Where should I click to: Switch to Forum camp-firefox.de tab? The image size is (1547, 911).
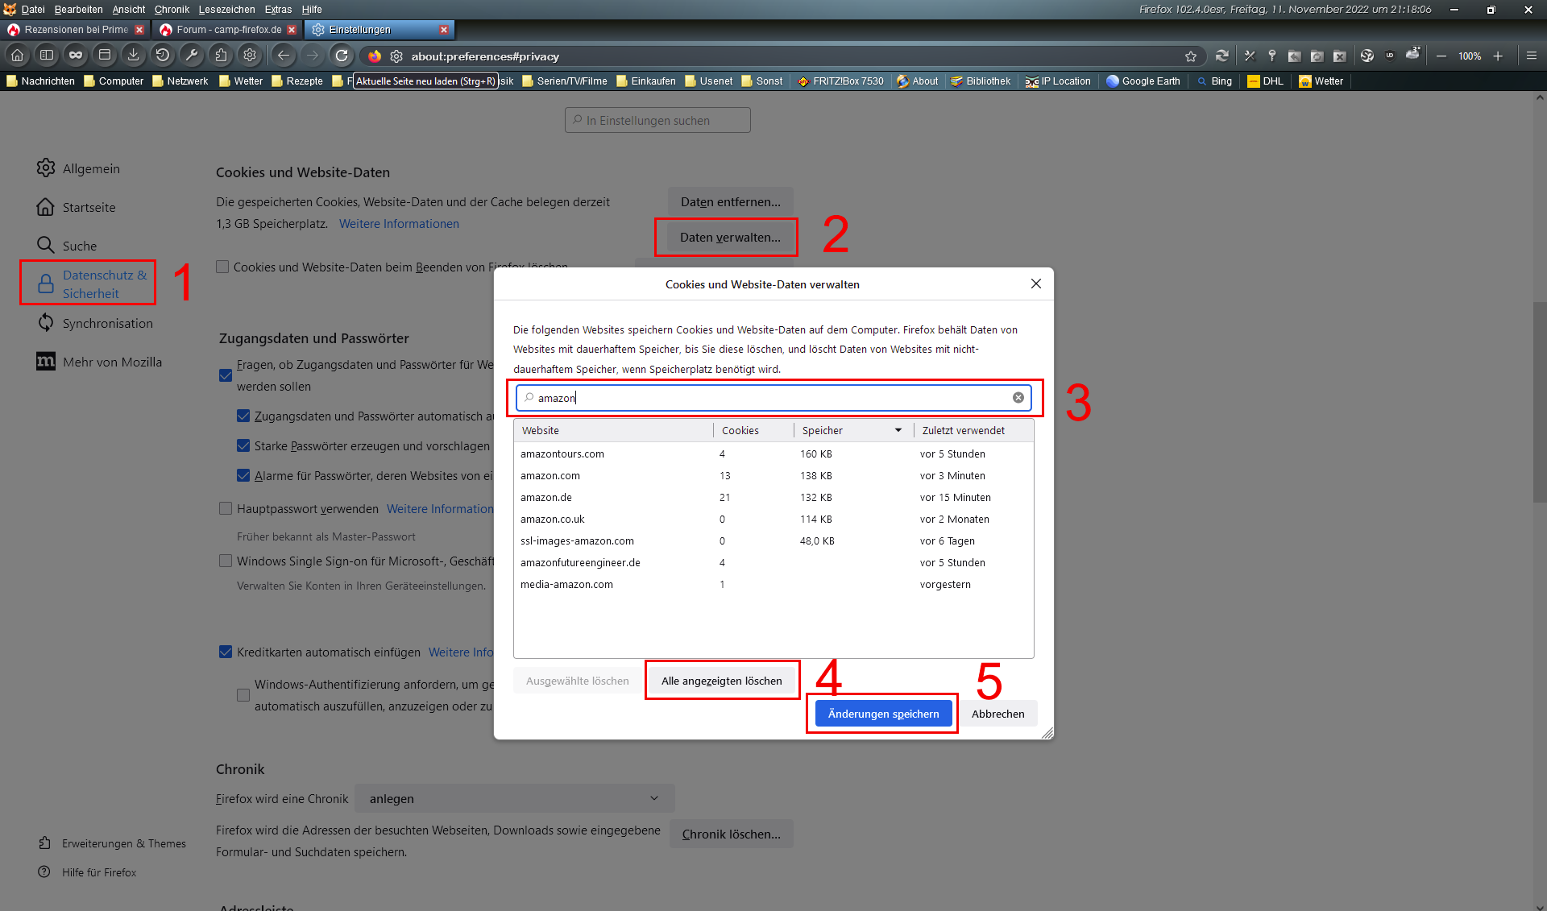pyautogui.click(x=227, y=30)
